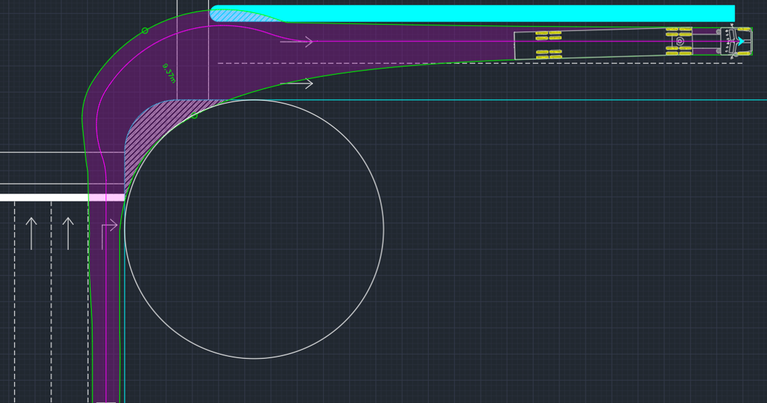767x403 pixels.
Task: Select the lower right-pointing lane arrow
Action: [297, 84]
